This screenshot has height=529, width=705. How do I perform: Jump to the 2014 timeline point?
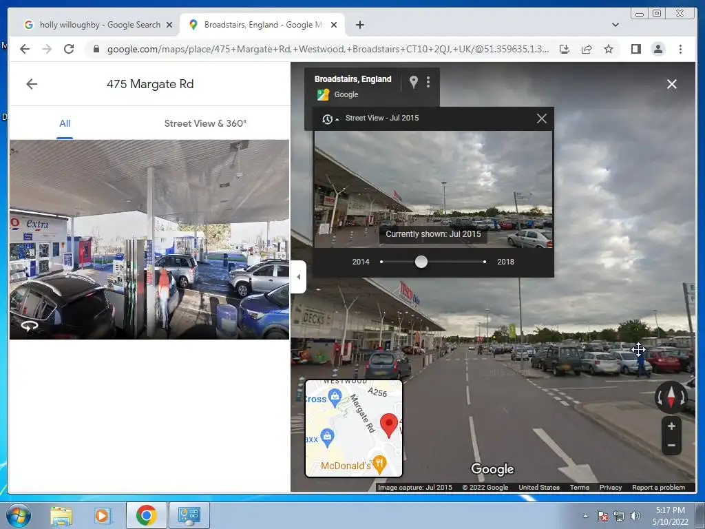click(381, 261)
